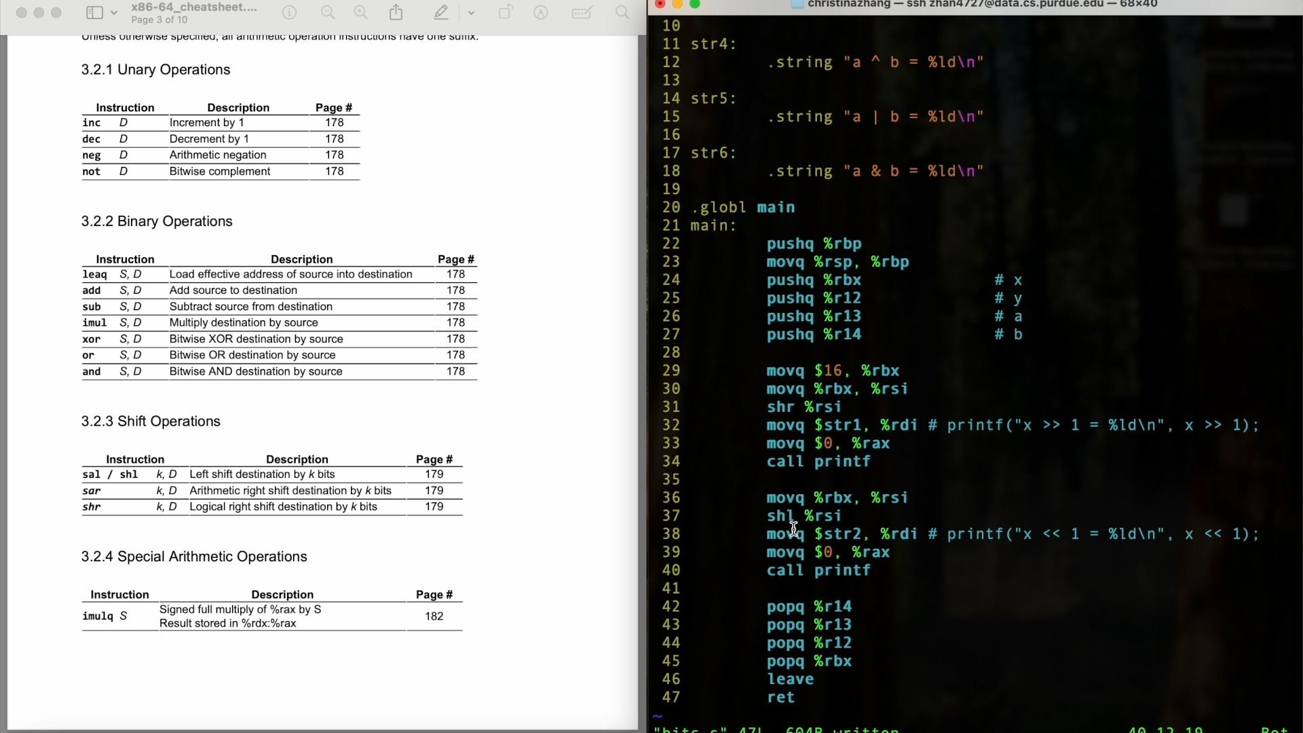Click the 'sar' instruction cell
Viewport: 1303px width, 733px height.
coord(92,491)
